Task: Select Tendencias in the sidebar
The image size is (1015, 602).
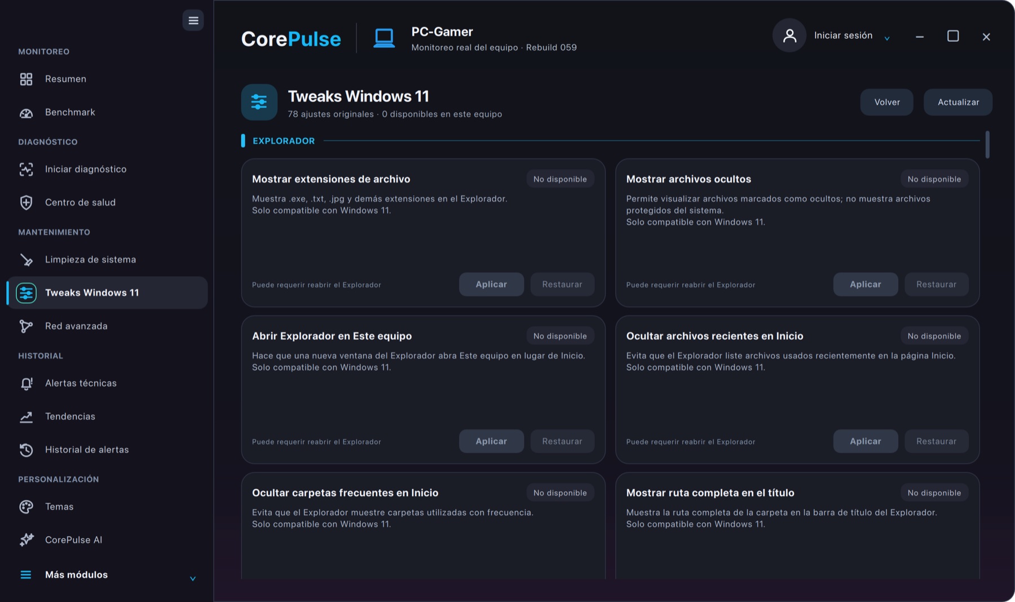Action: (x=107, y=416)
